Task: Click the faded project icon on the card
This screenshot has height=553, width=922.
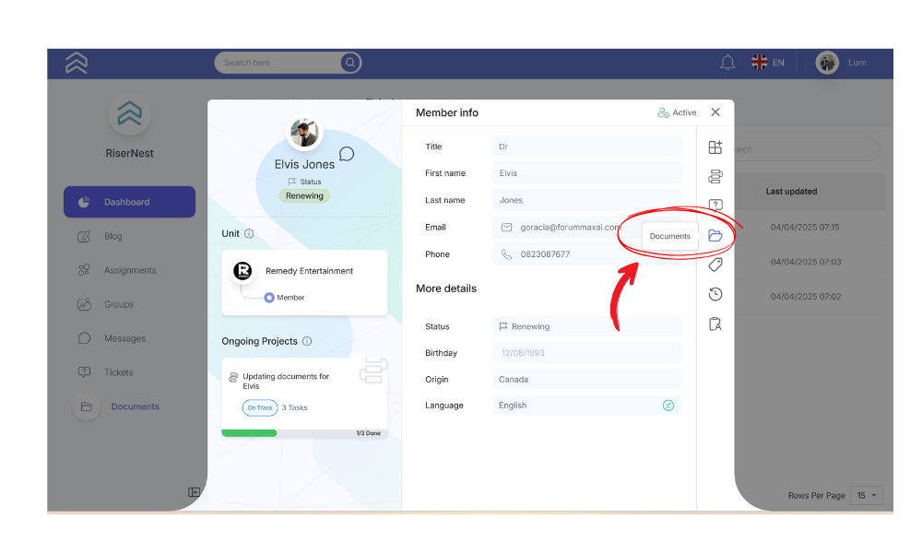Action: tap(372, 371)
